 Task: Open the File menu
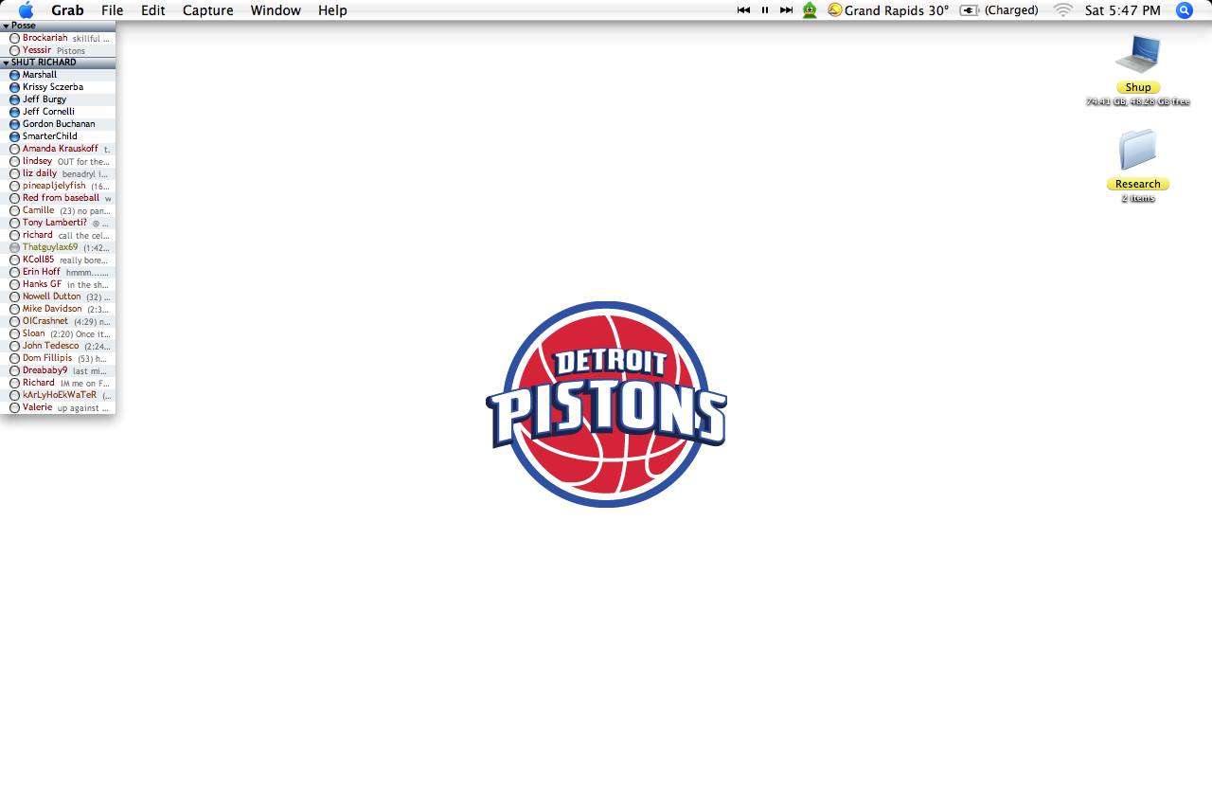point(112,10)
